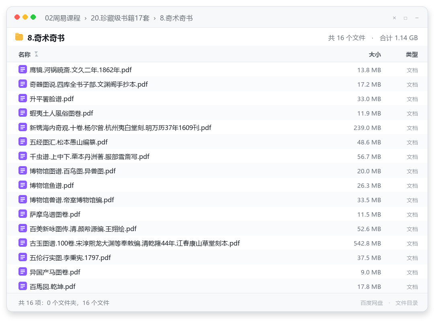Click the 合计 1.14 GB total size text
The height and width of the screenshot is (321, 434).
[399, 38]
